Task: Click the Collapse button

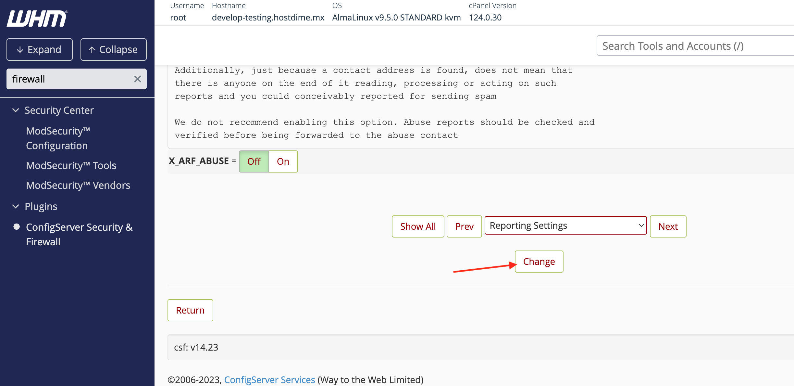Action: click(x=113, y=49)
